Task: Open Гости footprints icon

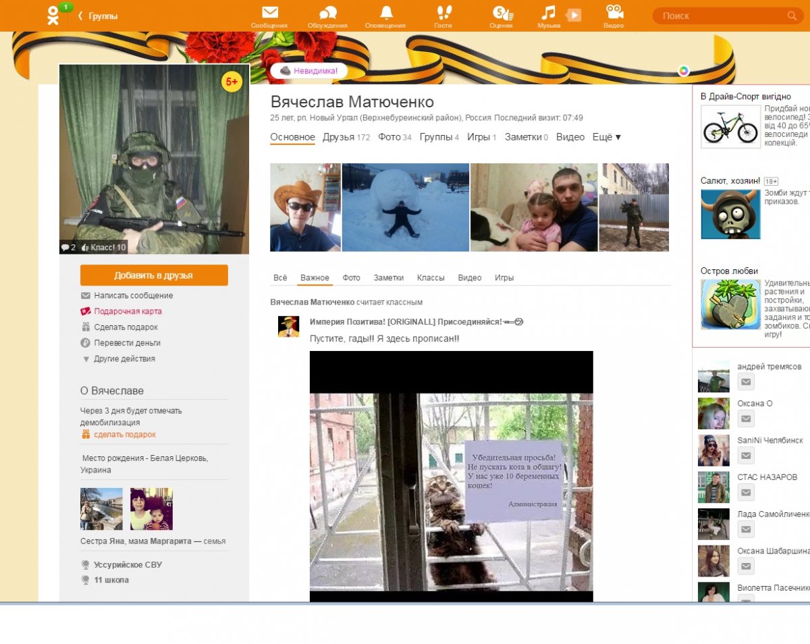Action: [443, 12]
